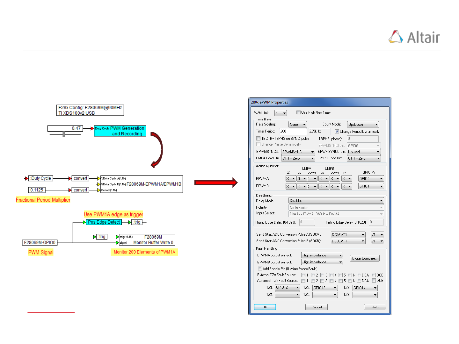Check Autoreset TZx Fault Source 6
459x344 pixels.
click(350, 281)
